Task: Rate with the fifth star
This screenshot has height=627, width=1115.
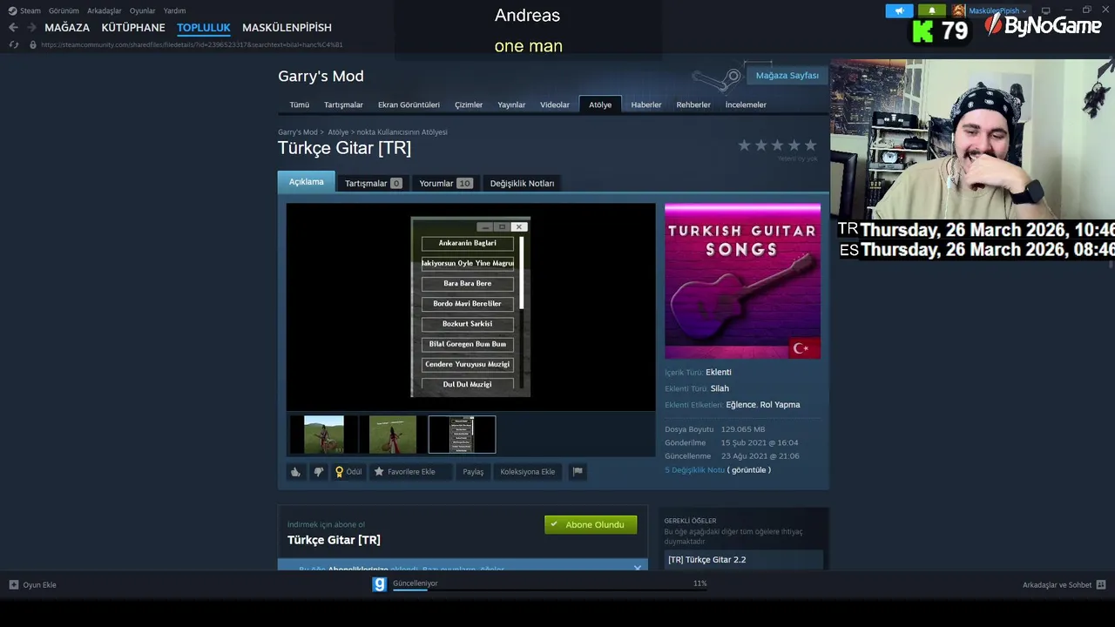Action: (x=810, y=145)
